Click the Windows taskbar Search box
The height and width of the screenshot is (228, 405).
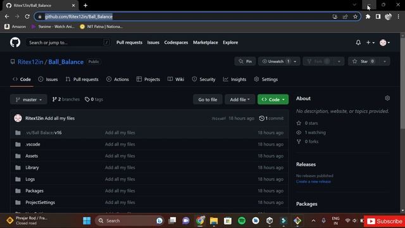coord(130,220)
